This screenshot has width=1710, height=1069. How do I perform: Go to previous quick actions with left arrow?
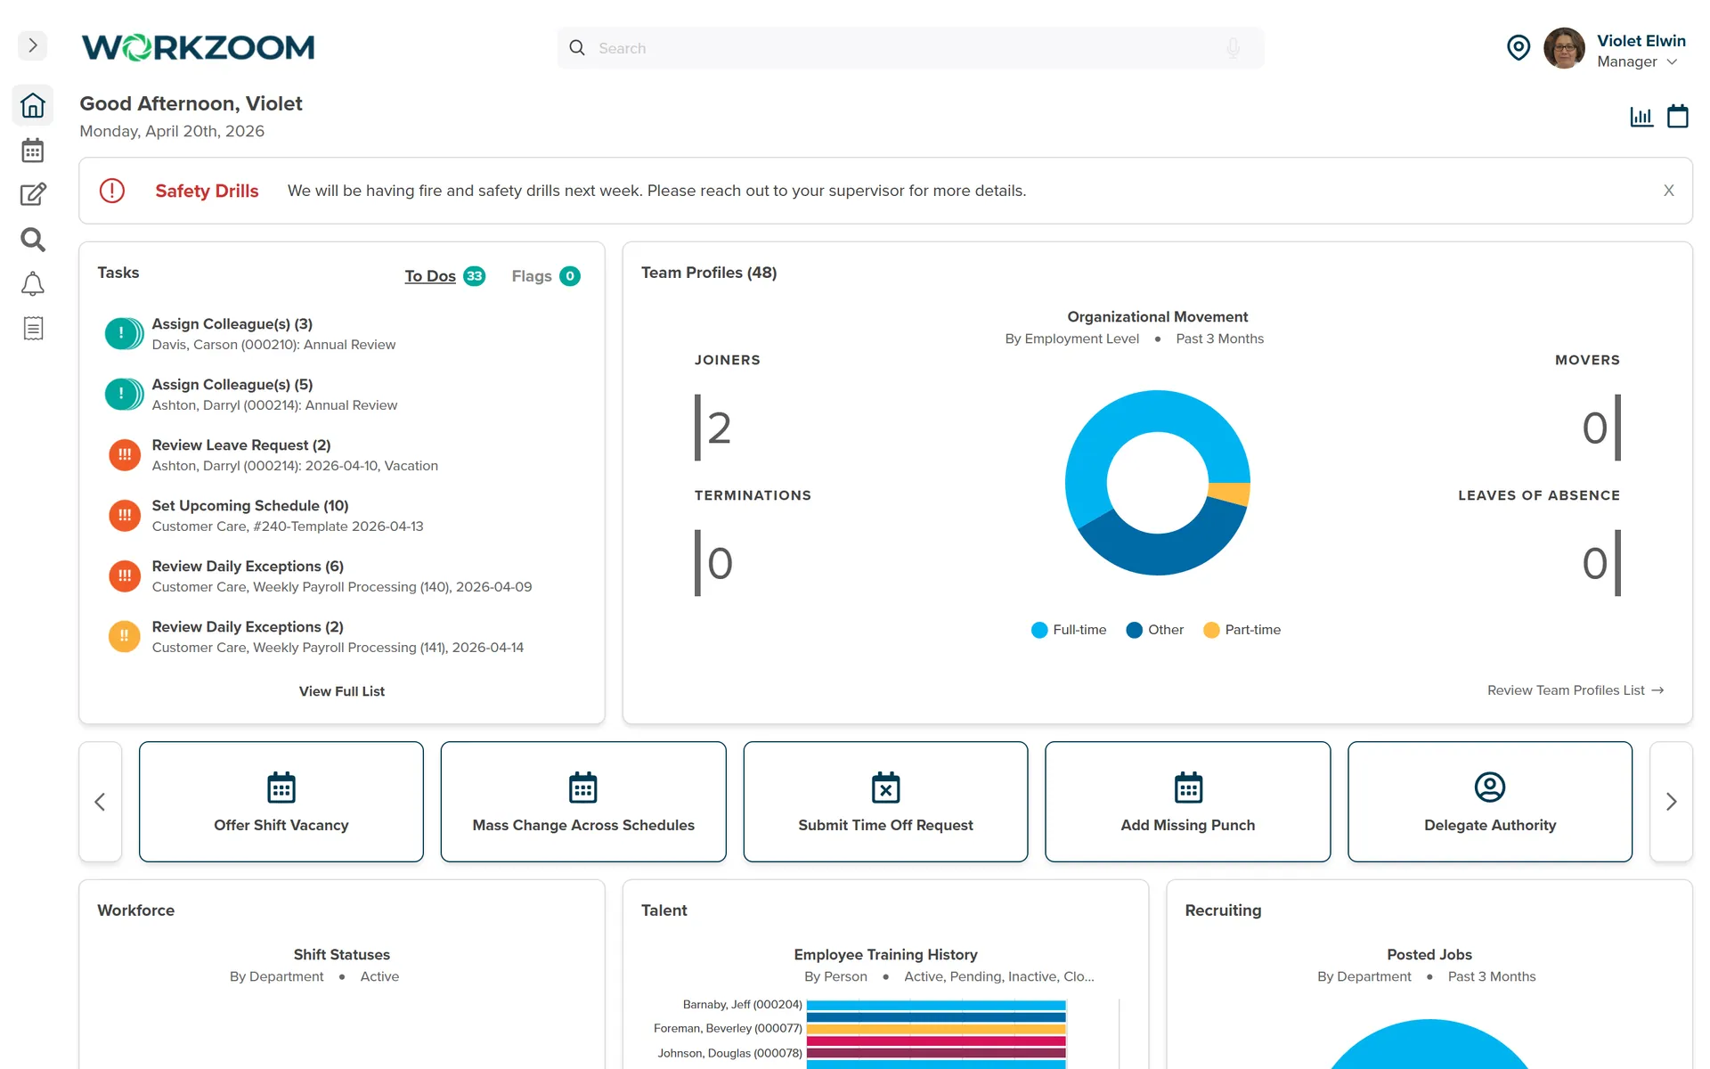101,802
